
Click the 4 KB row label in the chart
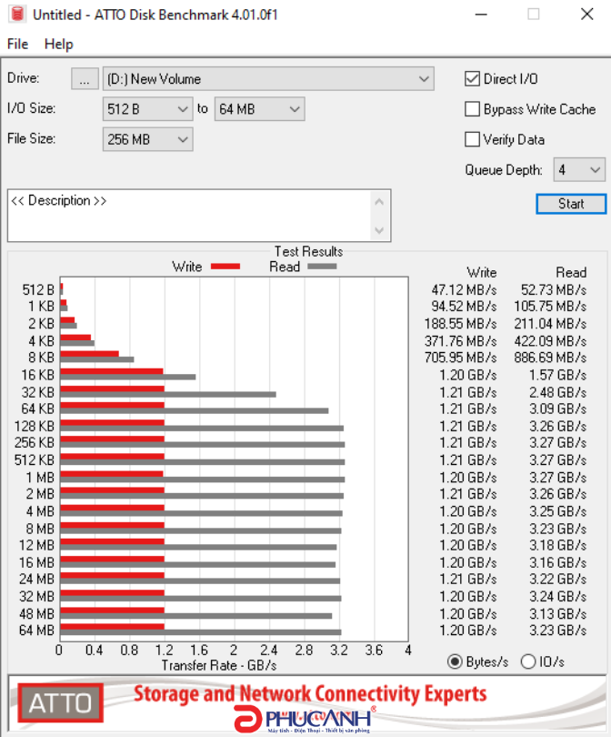click(41, 341)
